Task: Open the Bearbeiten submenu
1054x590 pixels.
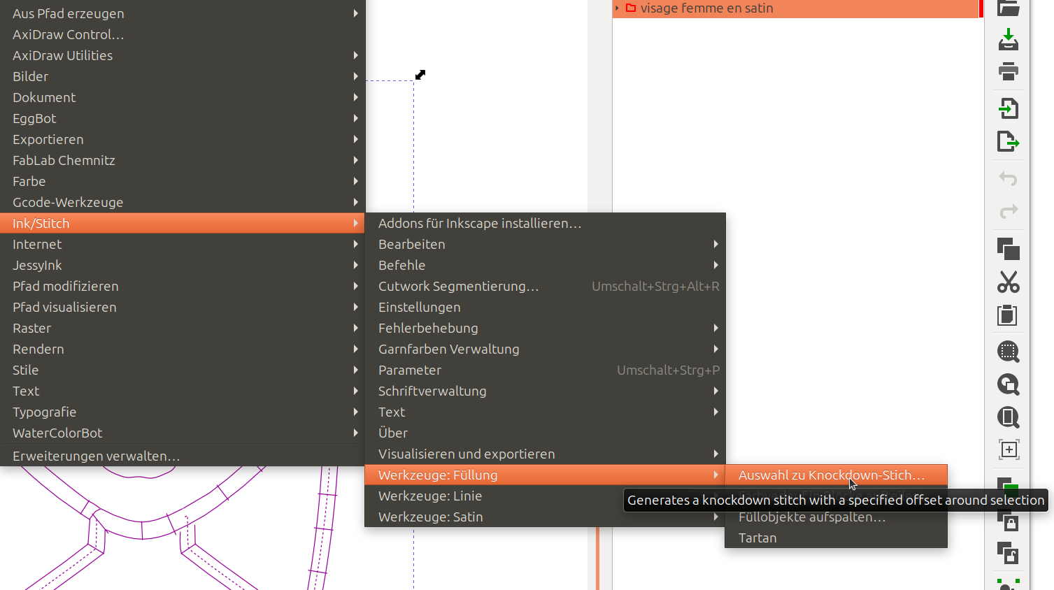Action: click(x=546, y=244)
